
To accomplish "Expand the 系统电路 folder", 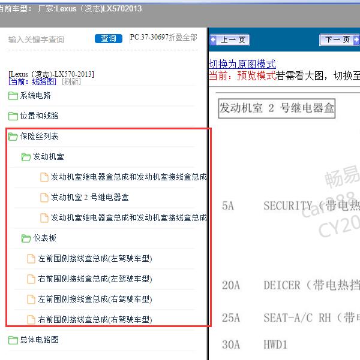I will tap(35, 95).
